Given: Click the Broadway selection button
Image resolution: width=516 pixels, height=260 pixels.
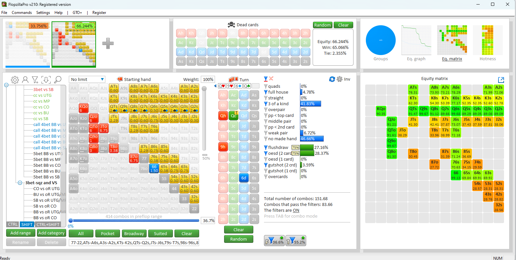Looking at the screenshot, I should coord(134,233).
